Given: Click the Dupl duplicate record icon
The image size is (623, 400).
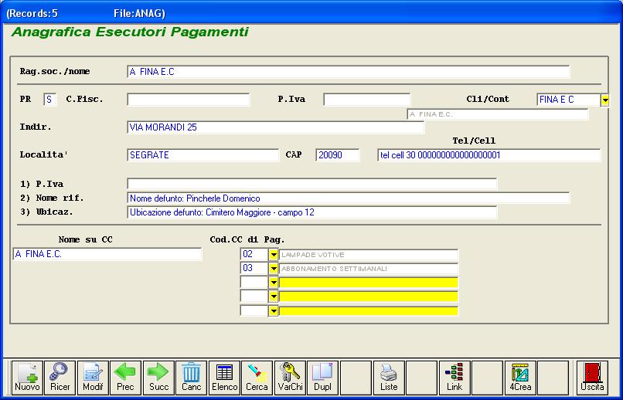Looking at the screenshot, I should 323,378.
